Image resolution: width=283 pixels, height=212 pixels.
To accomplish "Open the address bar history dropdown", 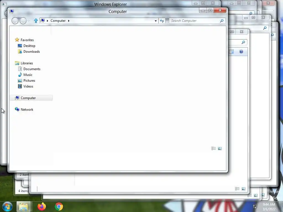I will point(156,21).
